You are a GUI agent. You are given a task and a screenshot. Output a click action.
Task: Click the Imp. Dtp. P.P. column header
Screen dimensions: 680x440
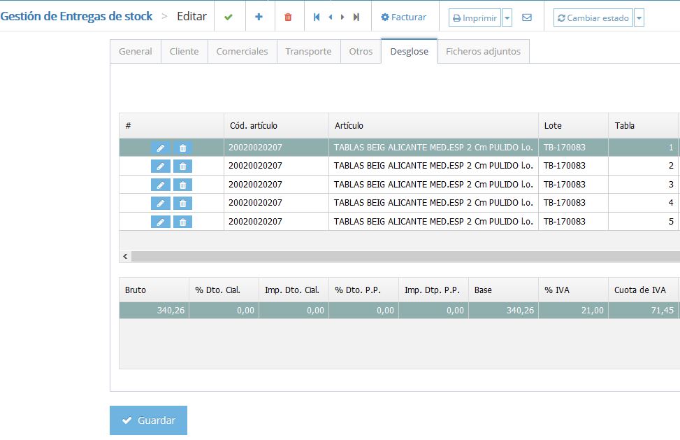tap(434, 290)
